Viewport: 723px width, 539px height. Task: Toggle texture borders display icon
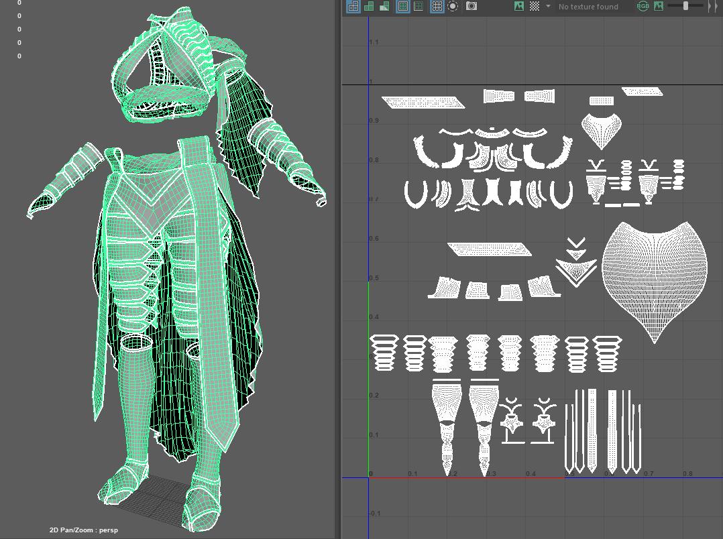402,6
